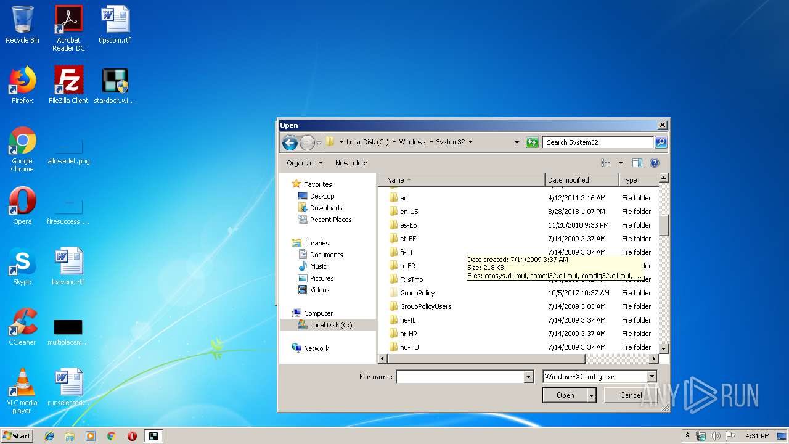Image resolution: width=789 pixels, height=444 pixels.
Task: Open file type filter dropdown
Action: tap(652, 377)
